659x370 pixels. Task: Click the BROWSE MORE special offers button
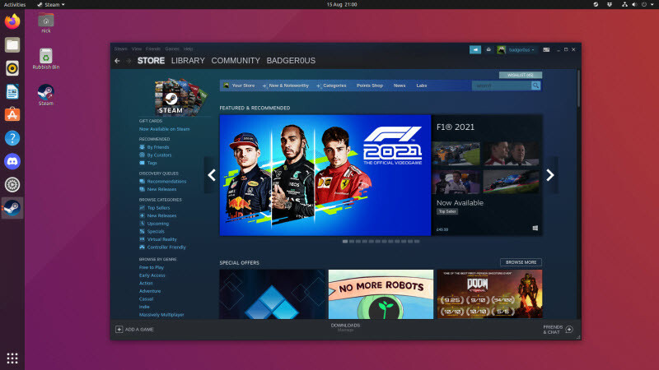(x=521, y=262)
